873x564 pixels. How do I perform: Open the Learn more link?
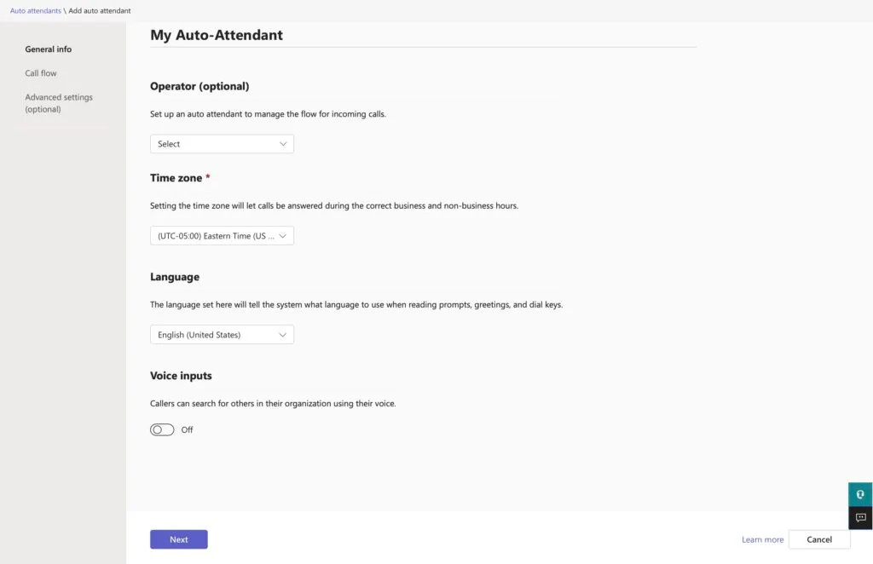(x=762, y=539)
